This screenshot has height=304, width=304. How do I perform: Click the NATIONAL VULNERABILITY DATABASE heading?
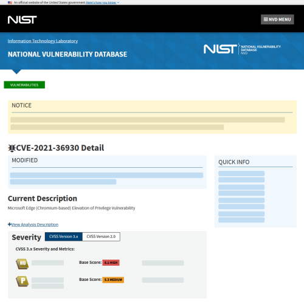67,54
